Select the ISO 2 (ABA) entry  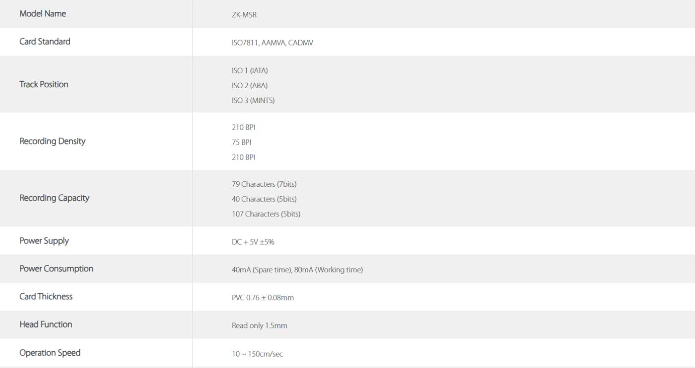247,85
